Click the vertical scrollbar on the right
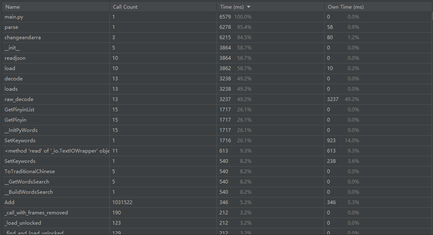Viewport: 433px width, 235px height. coord(432,16)
